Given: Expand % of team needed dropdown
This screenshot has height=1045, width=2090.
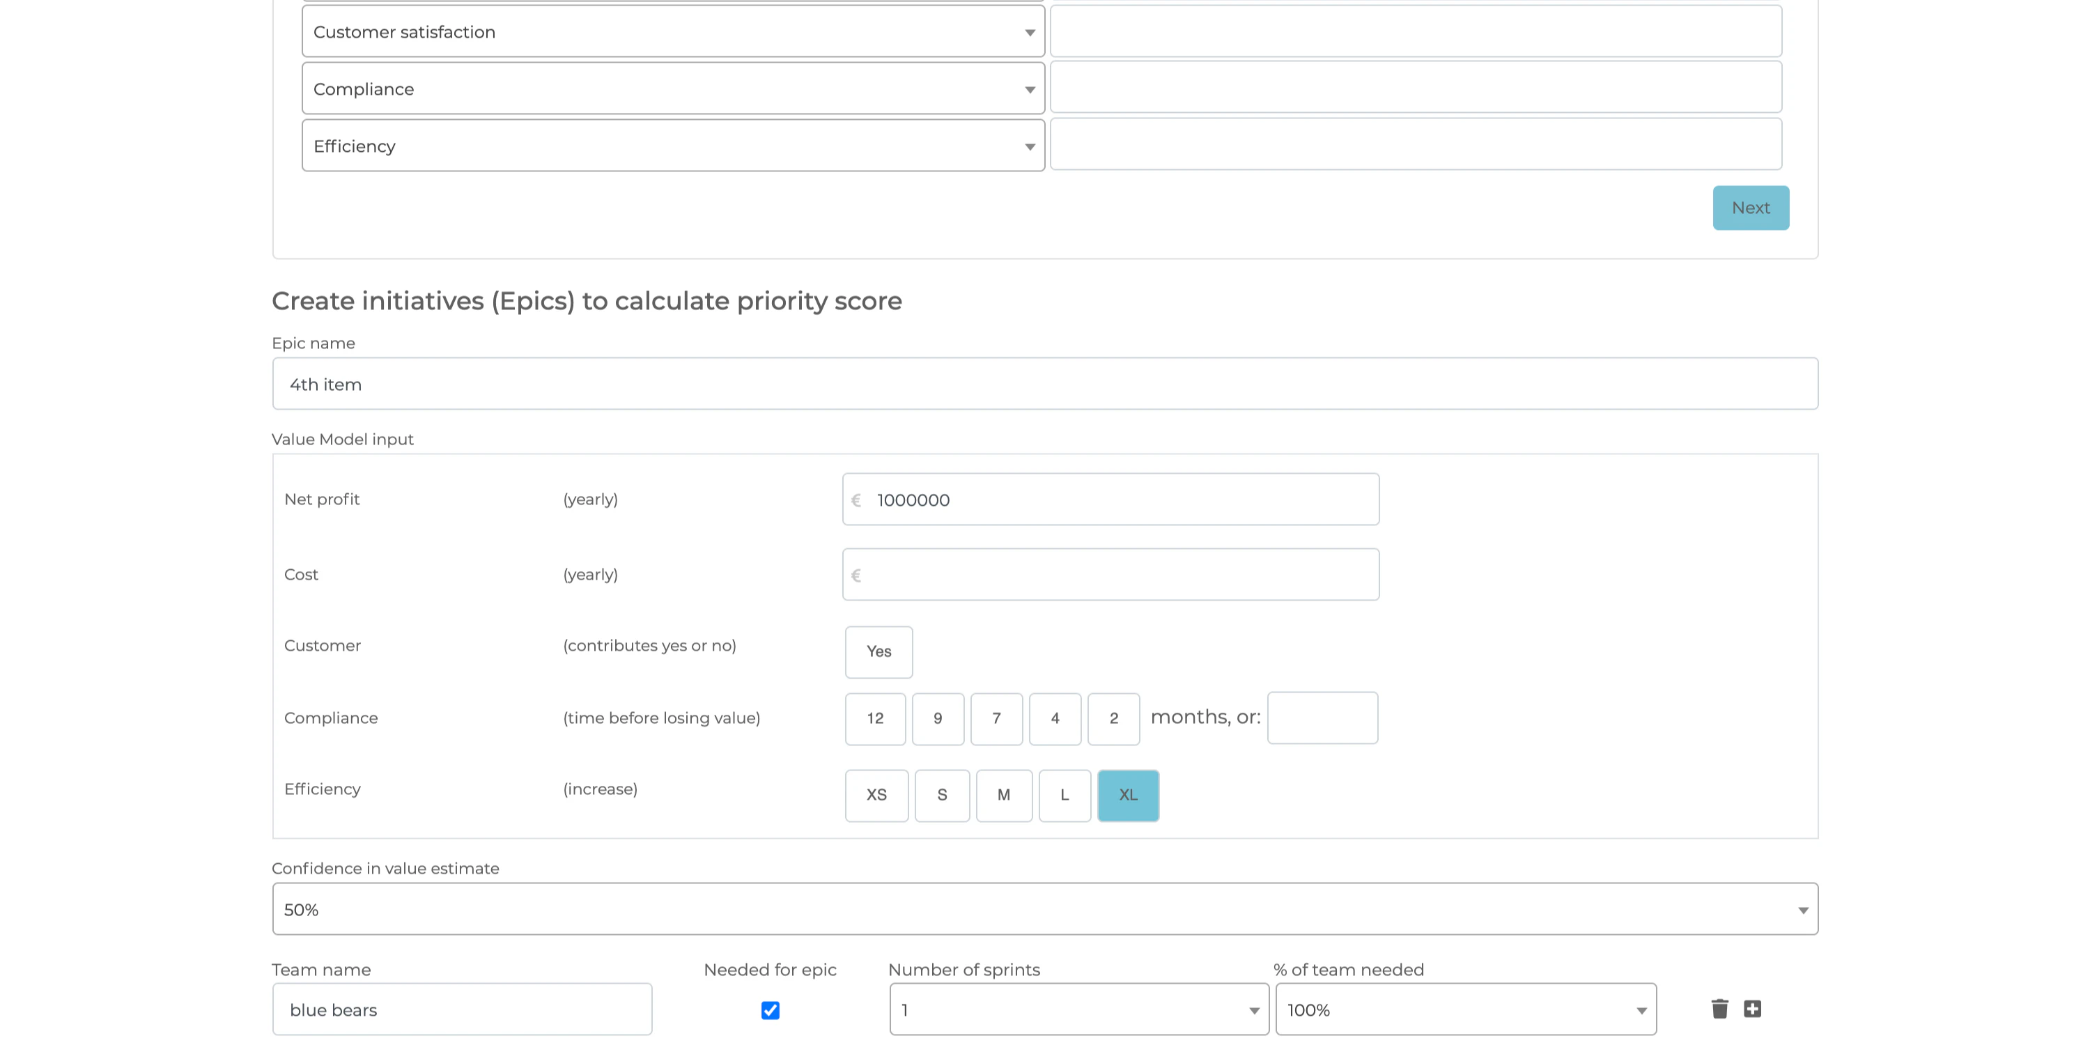Looking at the screenshot, I should [x=1465, y=1010].
